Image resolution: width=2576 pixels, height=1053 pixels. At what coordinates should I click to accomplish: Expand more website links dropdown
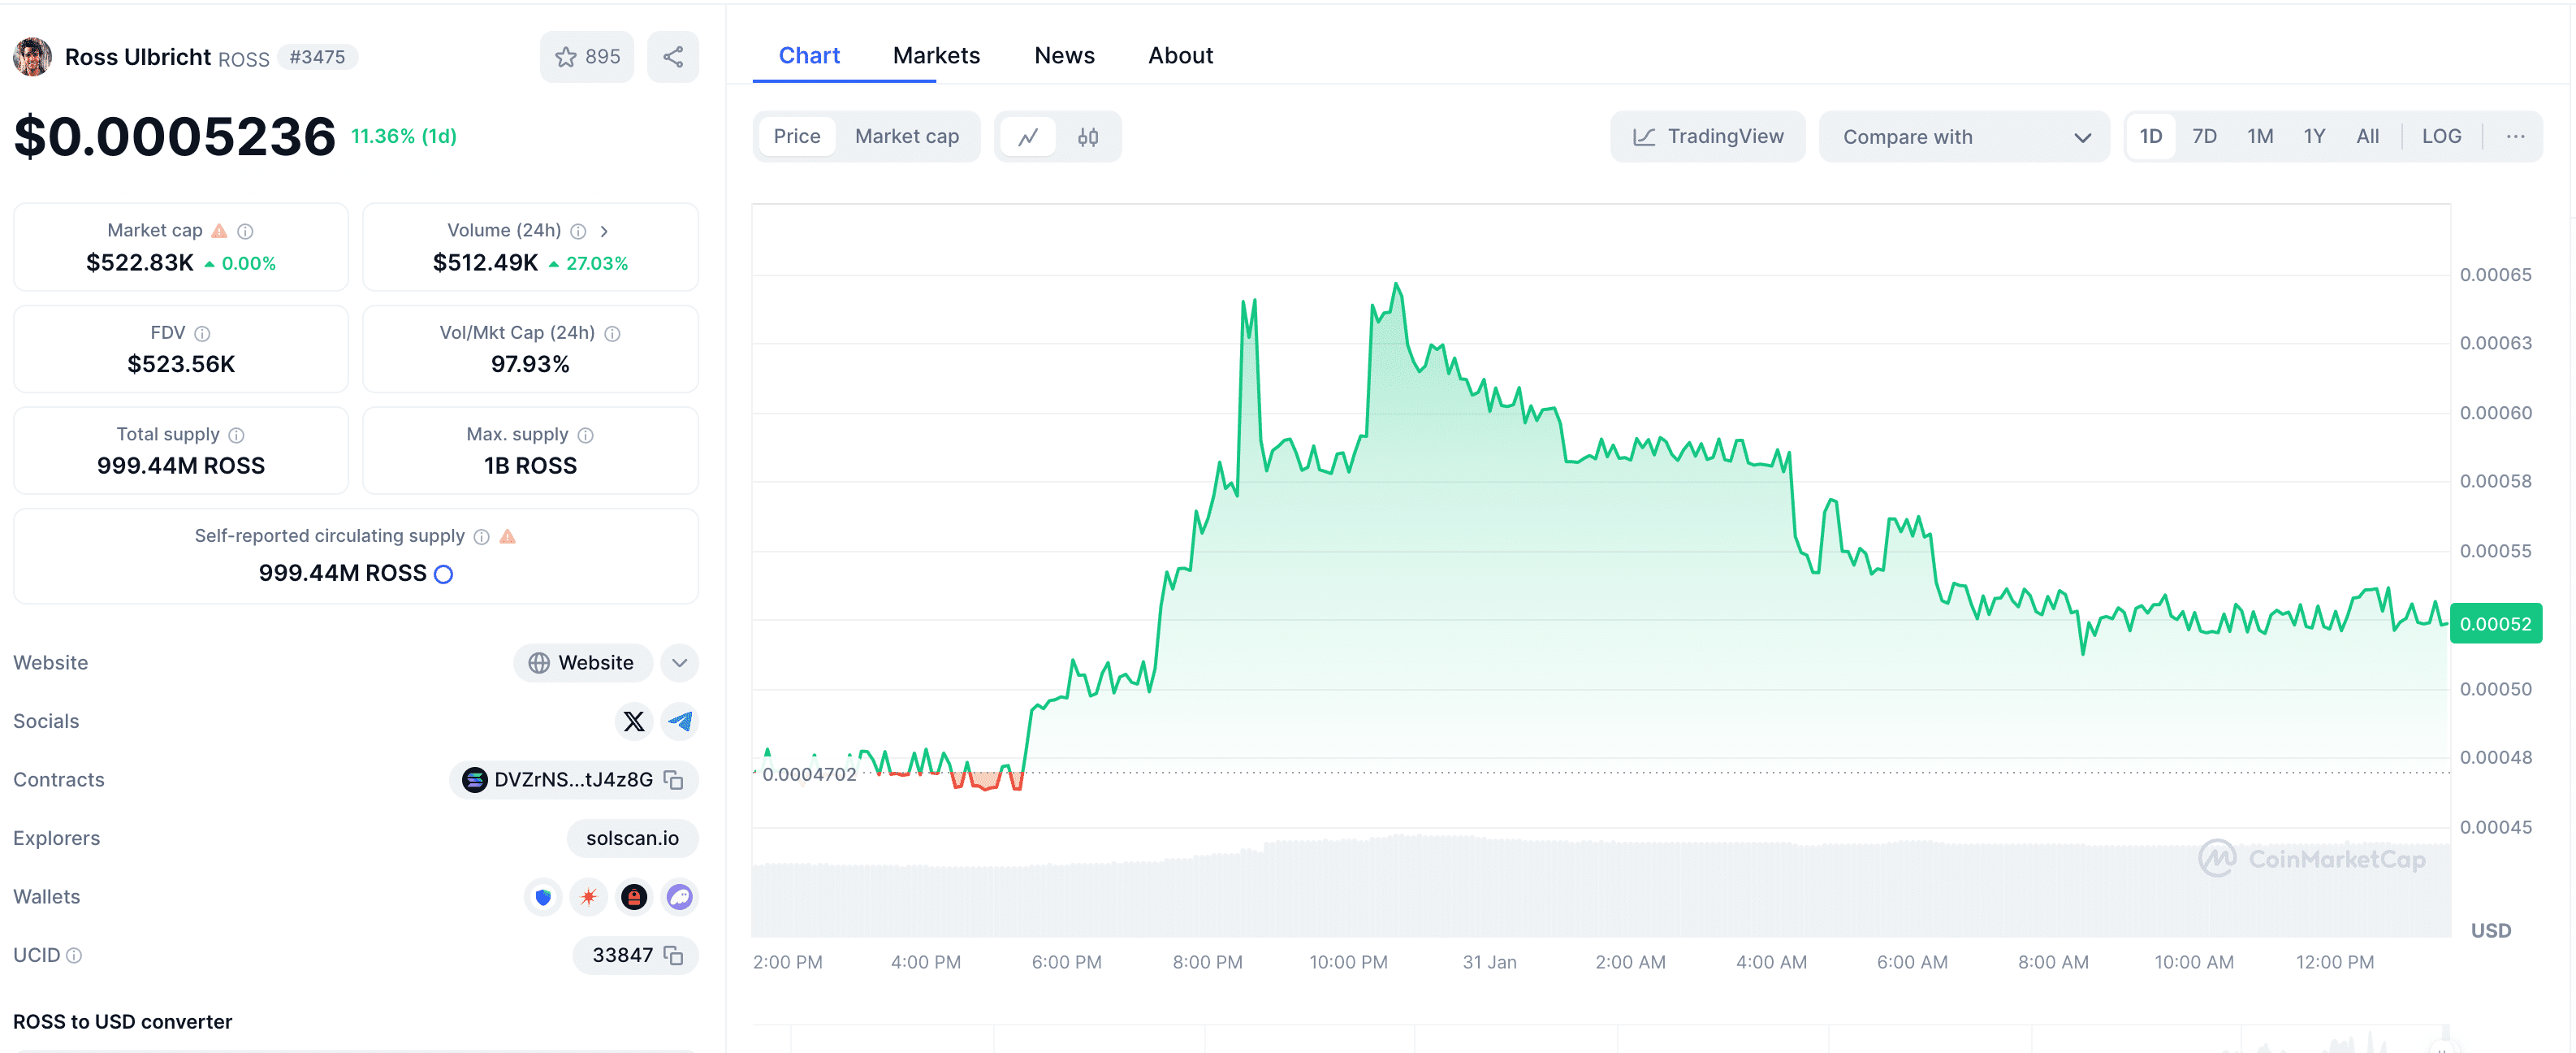680,663
